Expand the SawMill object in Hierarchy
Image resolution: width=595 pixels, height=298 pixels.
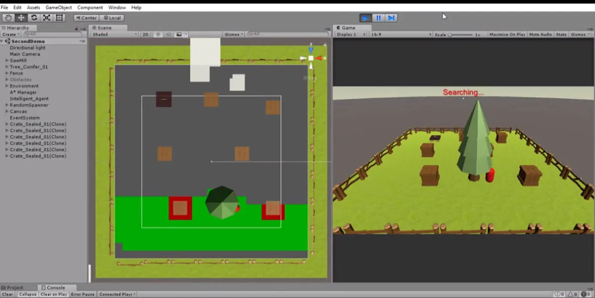pos(7,60)
